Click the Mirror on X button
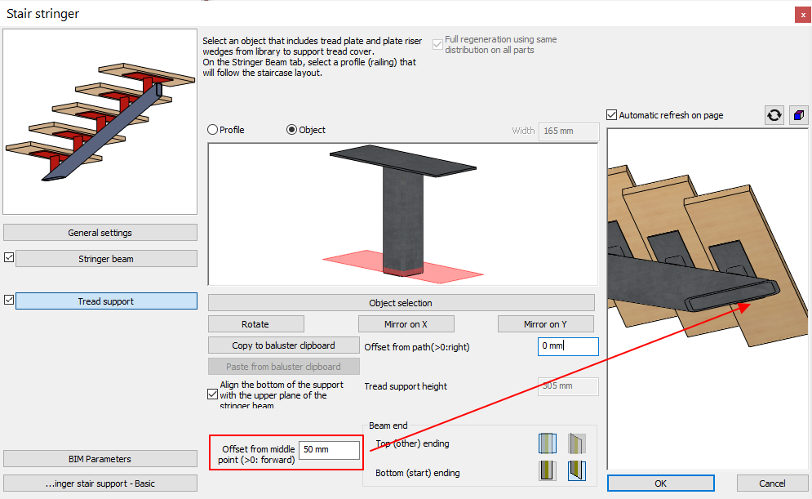 pos(406,324)
